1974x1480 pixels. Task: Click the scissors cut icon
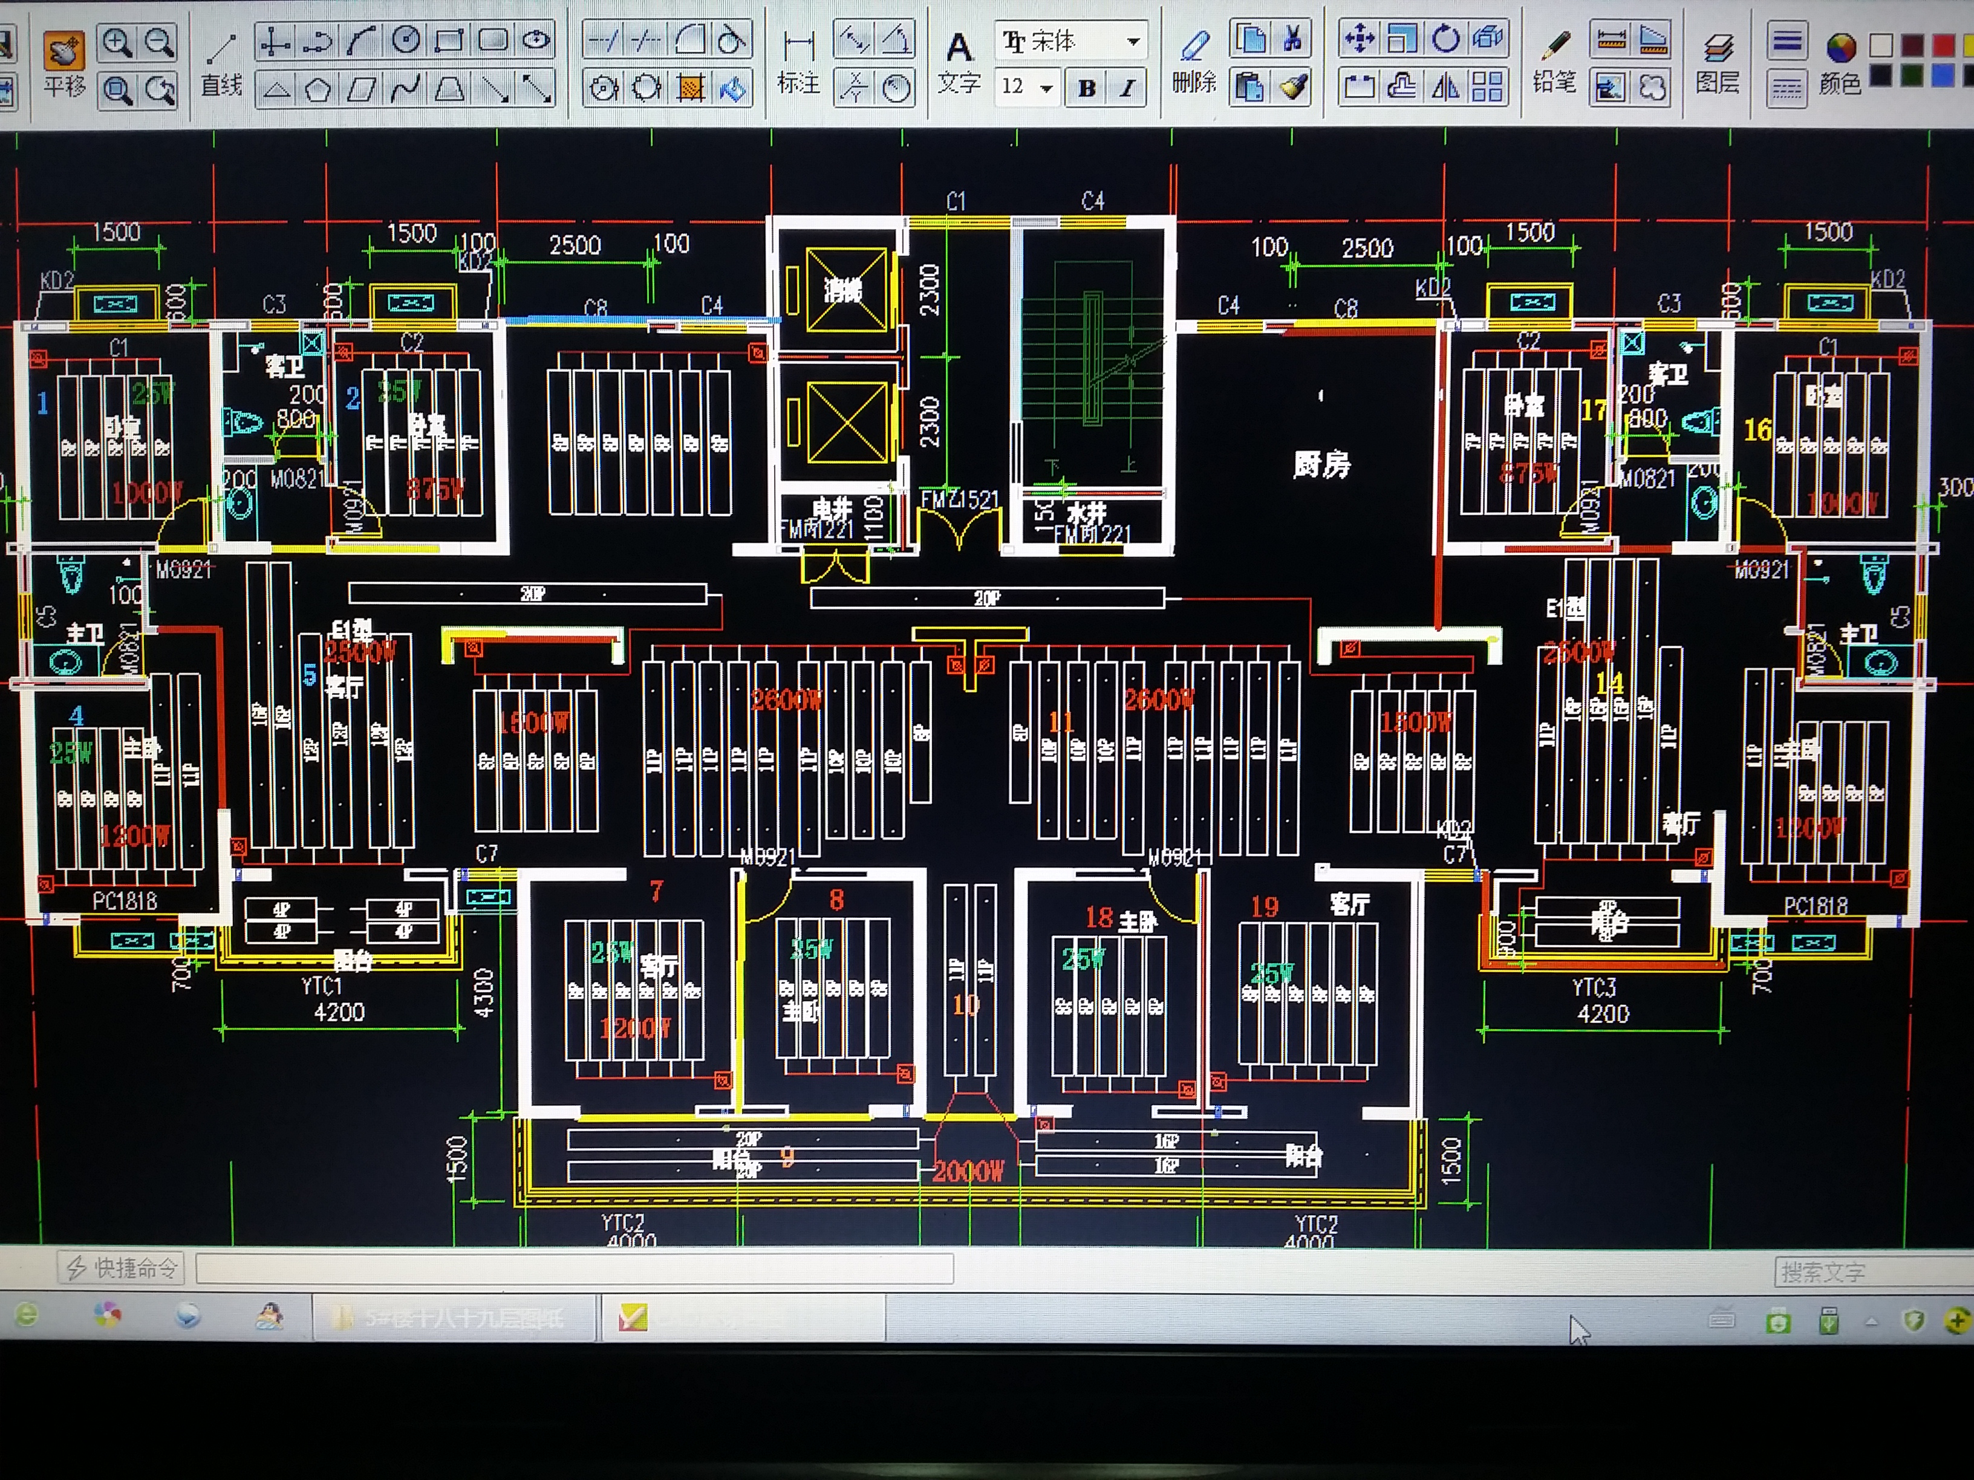[x=1292, y=39]
